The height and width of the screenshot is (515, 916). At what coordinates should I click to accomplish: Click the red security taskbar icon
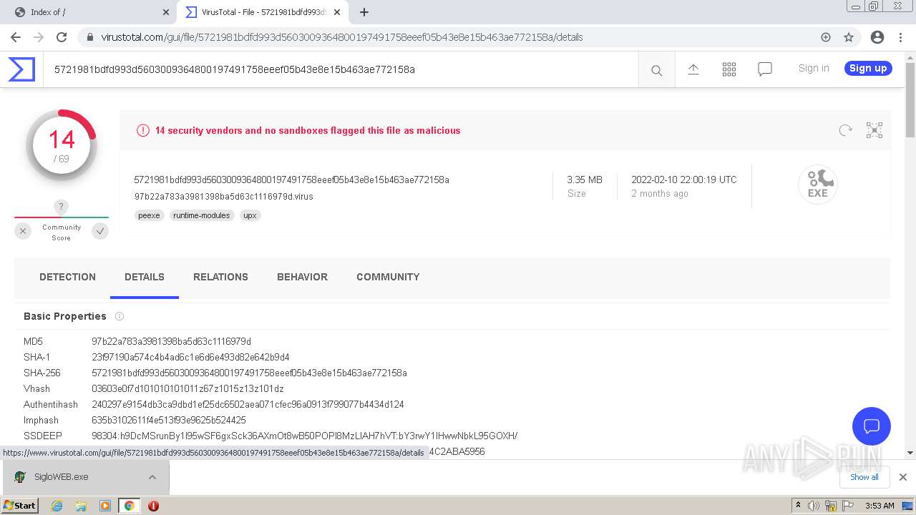click(153, 506)
